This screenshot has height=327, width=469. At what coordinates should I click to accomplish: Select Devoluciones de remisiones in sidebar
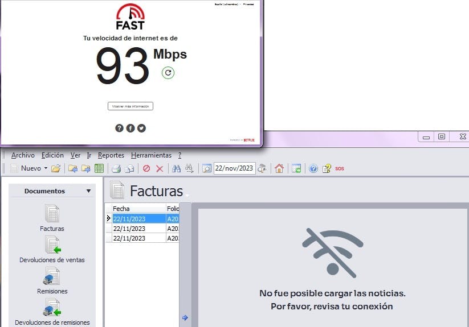coord(52,312)
